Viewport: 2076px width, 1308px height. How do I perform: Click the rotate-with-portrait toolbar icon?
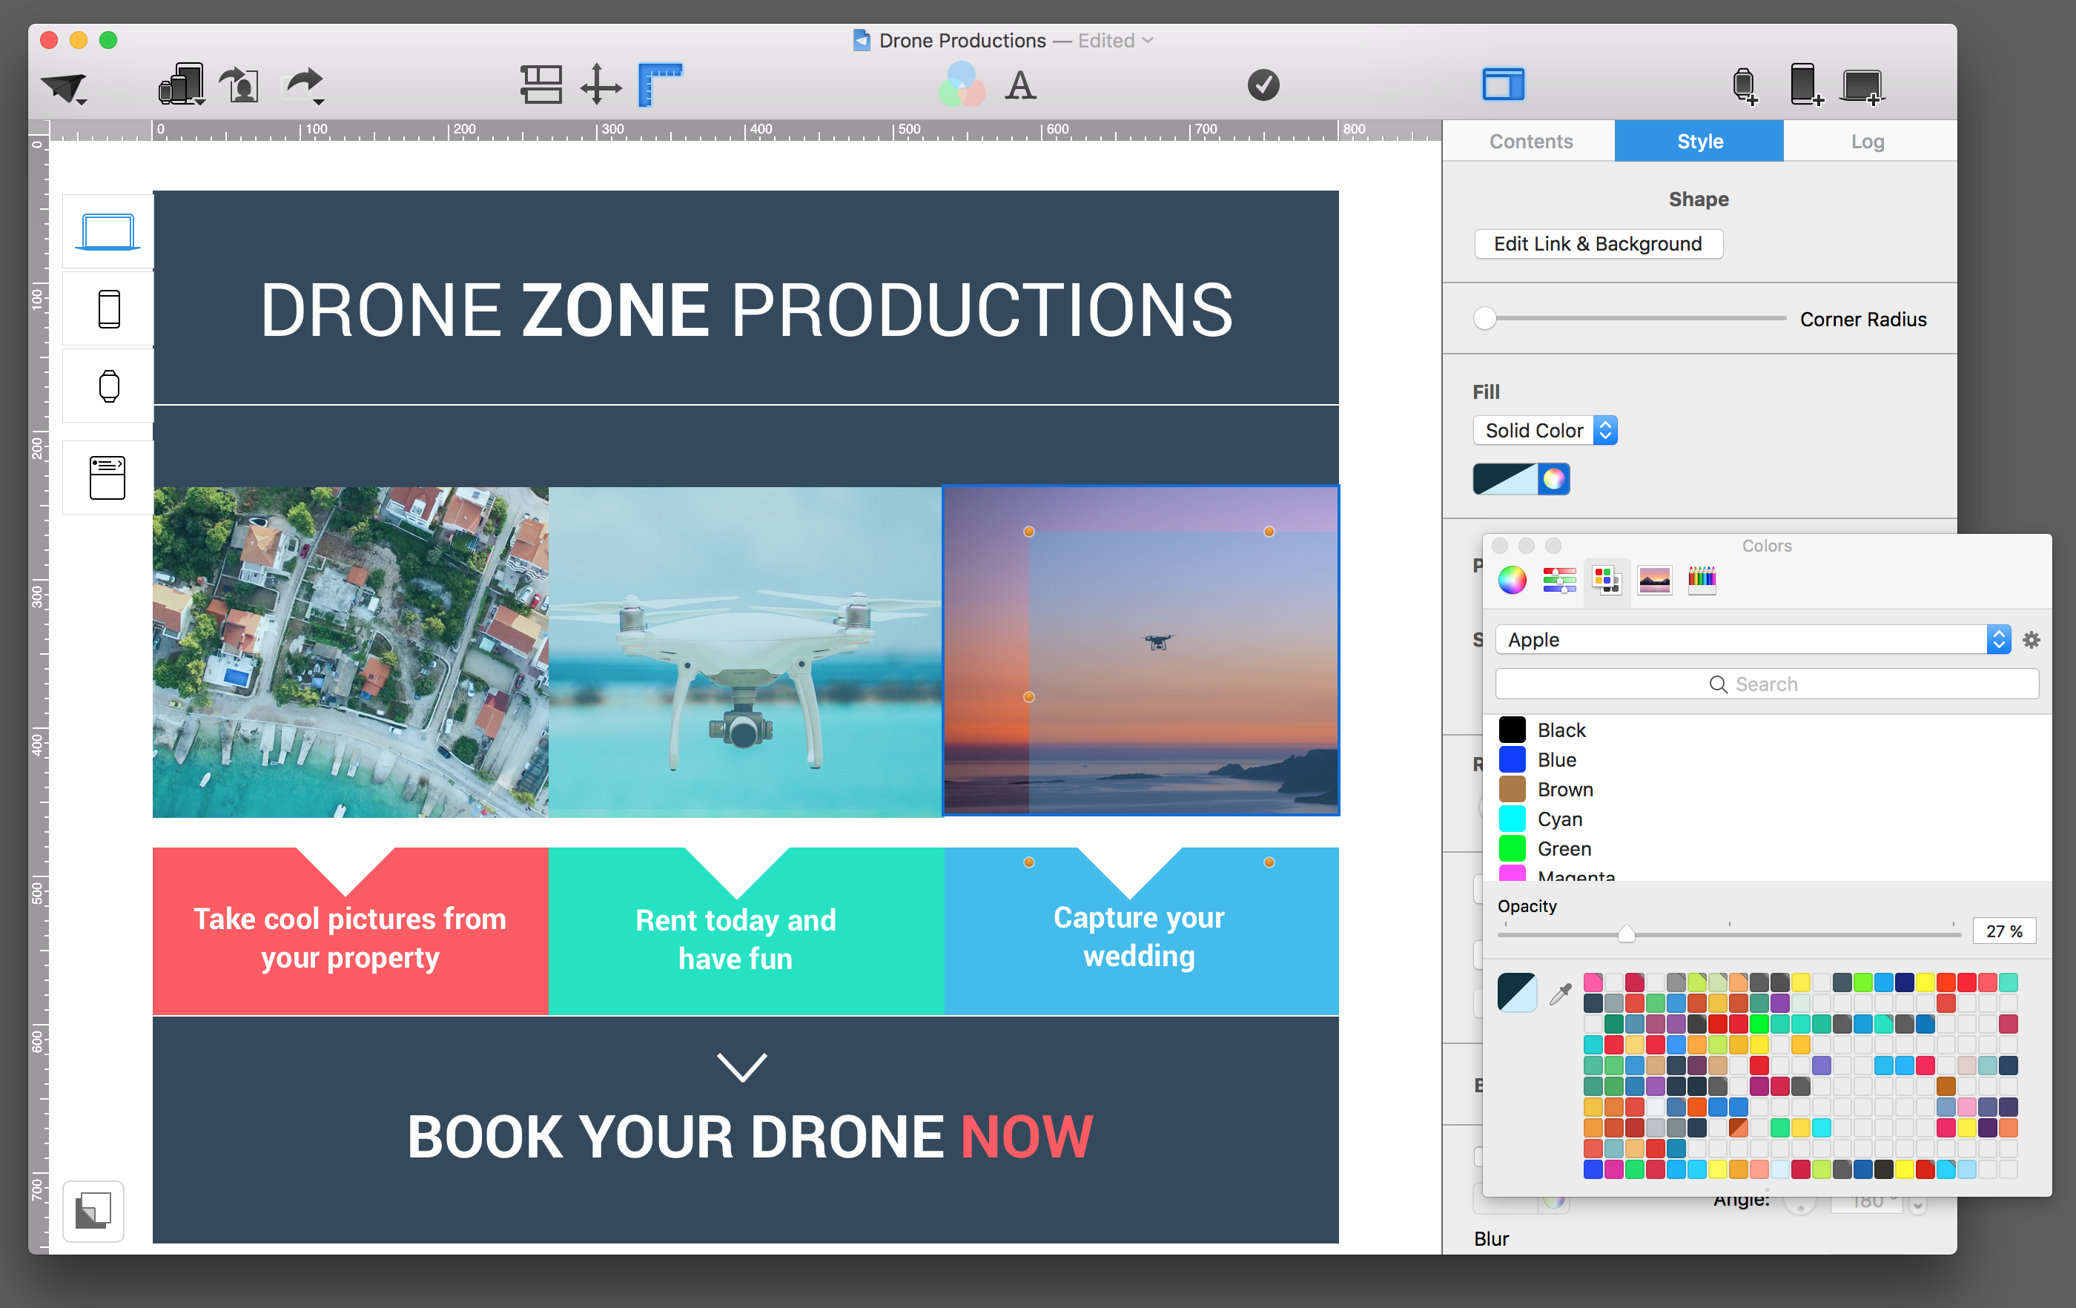239,85
